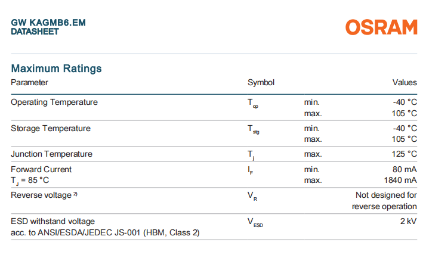The width and height of the screenshot is (426, 258).
Task: Select the Parameter column header
Action: click(29, 83)
